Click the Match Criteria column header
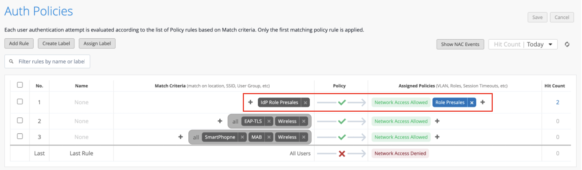The image size is (582, 170). click(212, 86)
